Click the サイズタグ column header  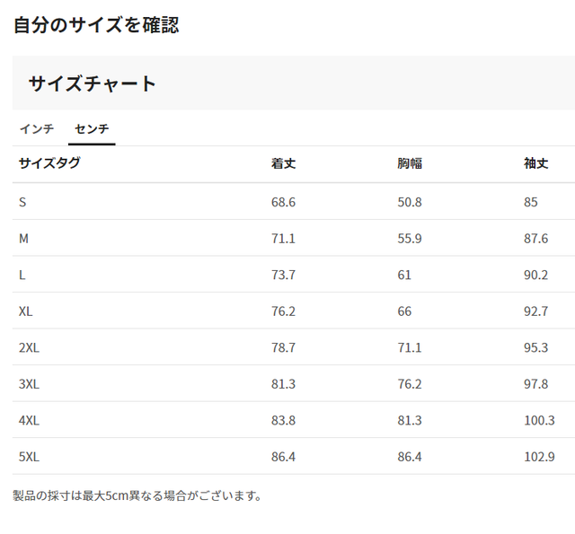(x=49, y=163)
